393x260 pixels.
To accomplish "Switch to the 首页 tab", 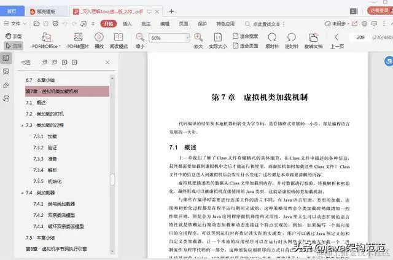I will (x=12, y=11).
